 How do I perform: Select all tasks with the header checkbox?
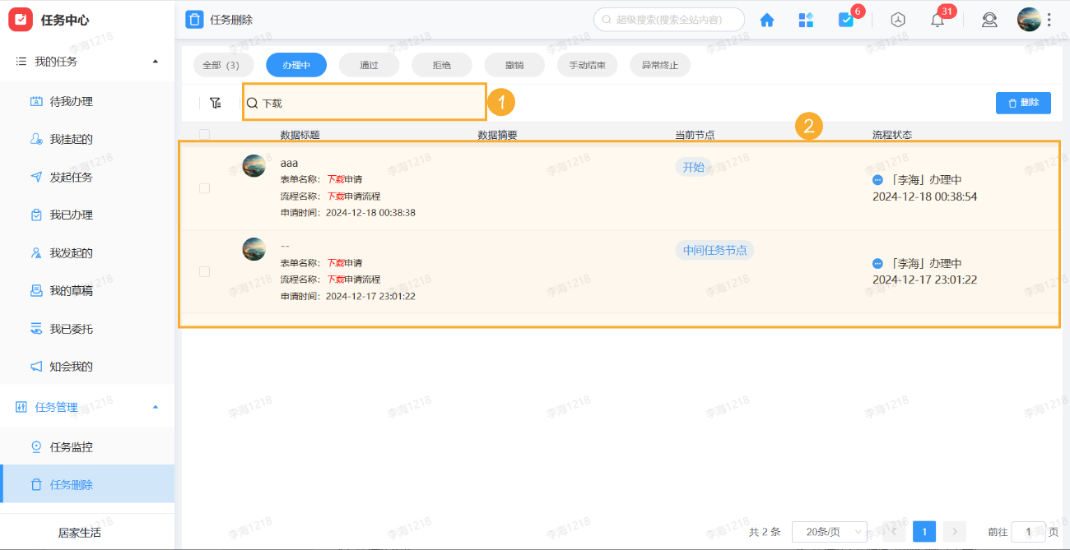204,133
